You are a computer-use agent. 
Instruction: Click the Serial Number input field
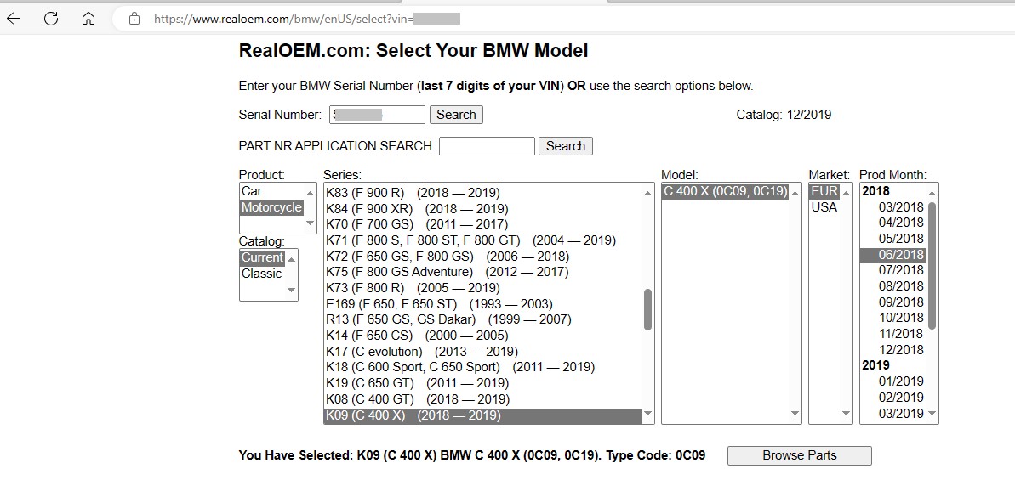coord(377,115)
